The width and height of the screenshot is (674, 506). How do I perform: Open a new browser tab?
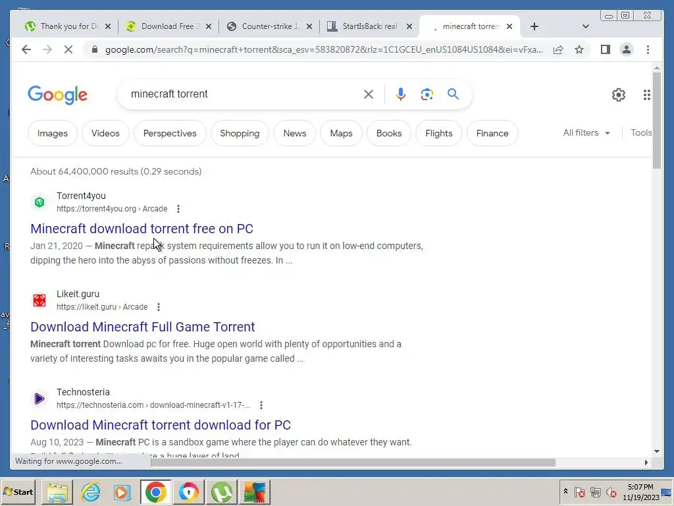tap(534, 26)
